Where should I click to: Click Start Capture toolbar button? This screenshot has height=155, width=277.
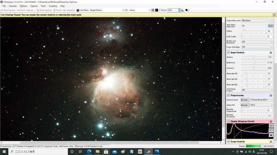click(8, 10)
